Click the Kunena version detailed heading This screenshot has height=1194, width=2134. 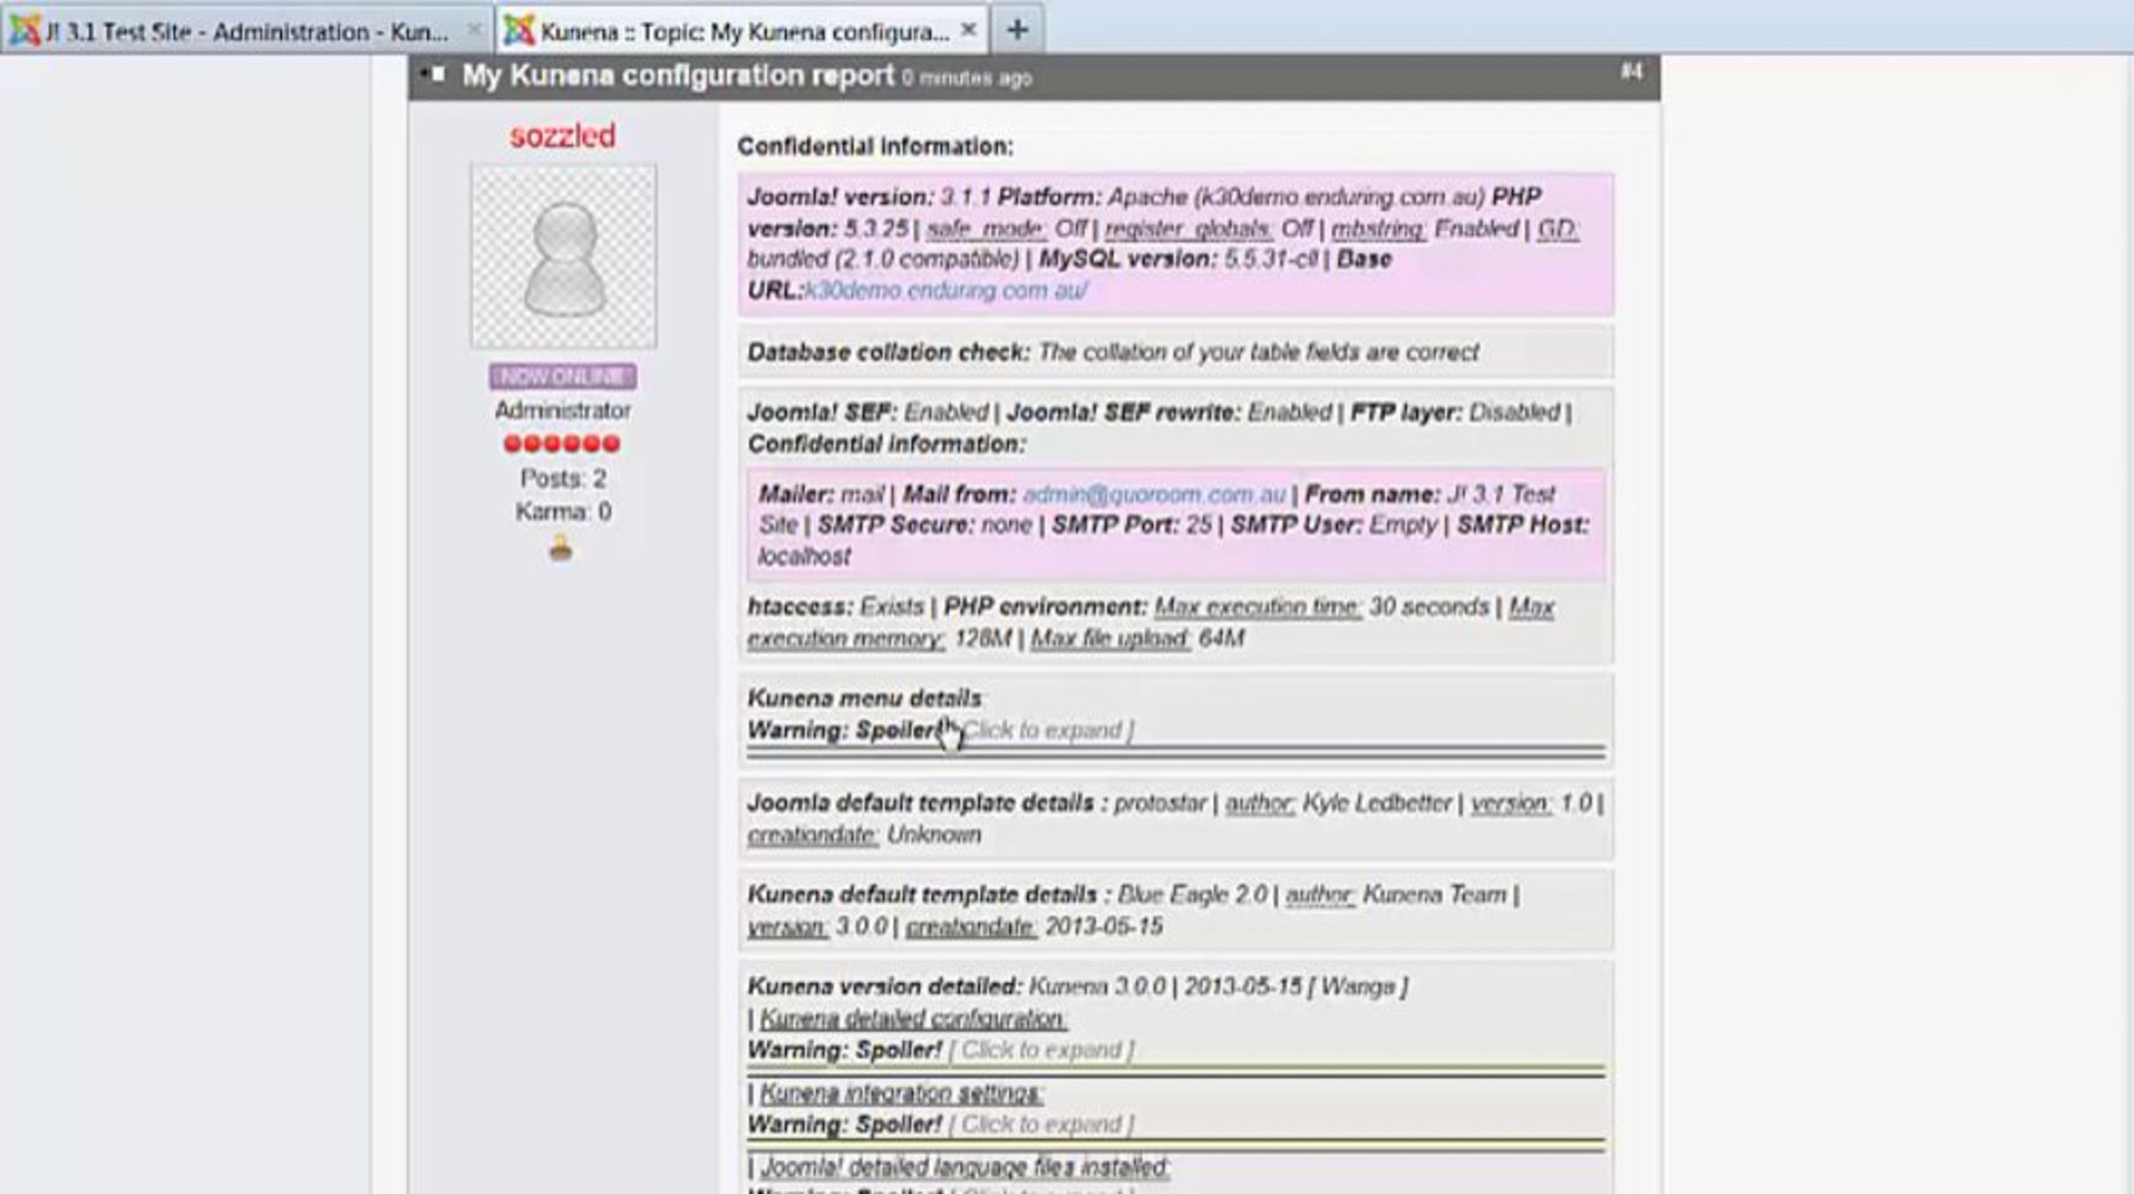click(886, 987)
